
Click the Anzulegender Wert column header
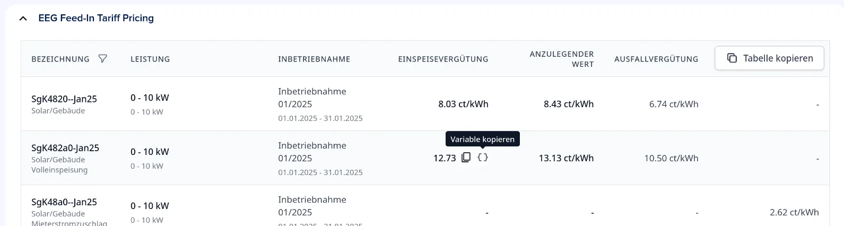[x=562, y=59]
